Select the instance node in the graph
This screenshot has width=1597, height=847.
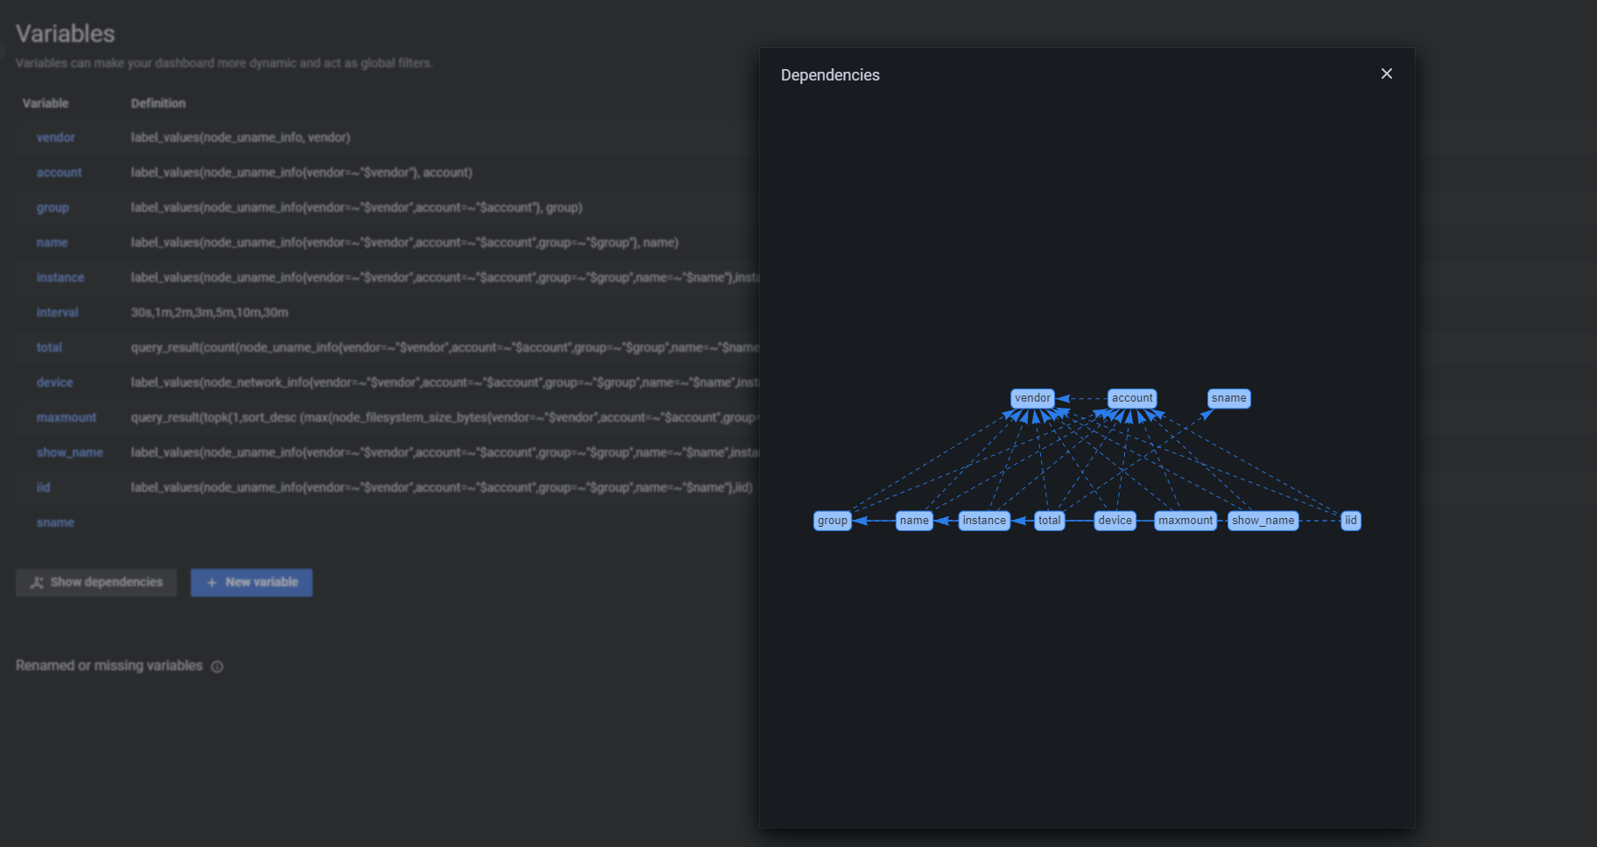pyautogui.click(x=984, y=520)
